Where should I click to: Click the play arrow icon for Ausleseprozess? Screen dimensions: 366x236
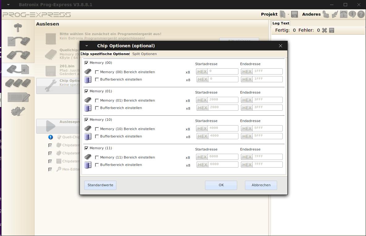point(51,126)
